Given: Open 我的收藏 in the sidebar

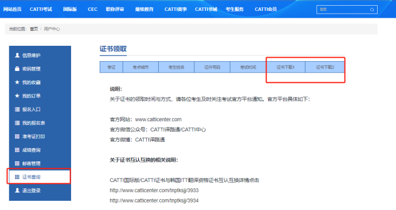Looking at the screenshot, I should [32, 82].
